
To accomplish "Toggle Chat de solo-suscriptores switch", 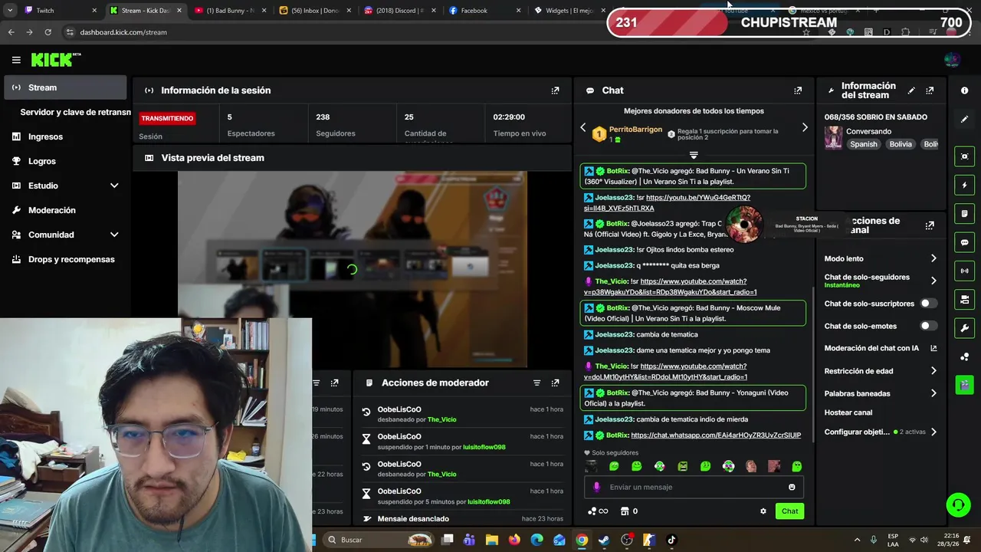I will (928, 304).
